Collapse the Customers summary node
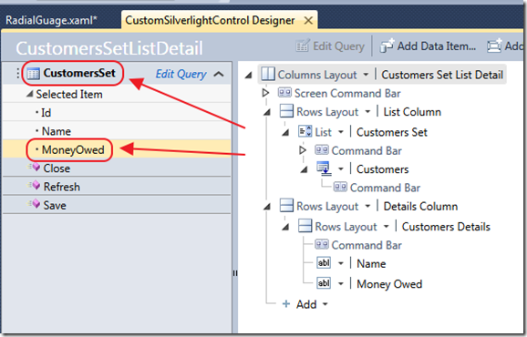The width and height of the screenshot is (527, 337). point(305,169)
